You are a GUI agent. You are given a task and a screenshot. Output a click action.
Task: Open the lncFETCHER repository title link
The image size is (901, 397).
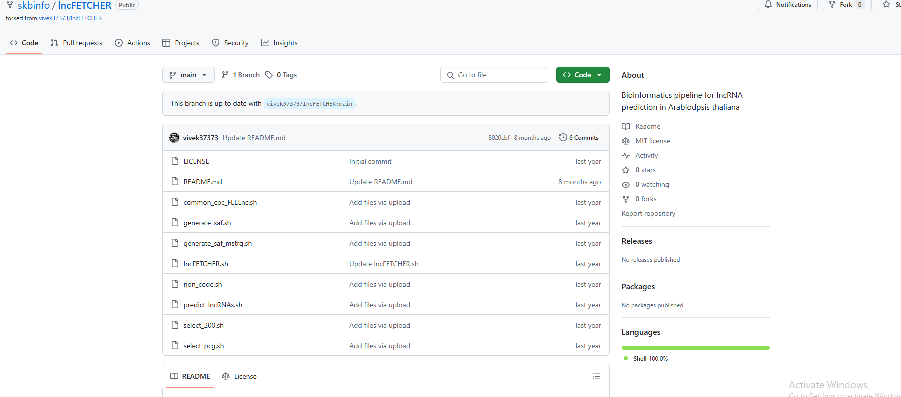click(85, 5)
